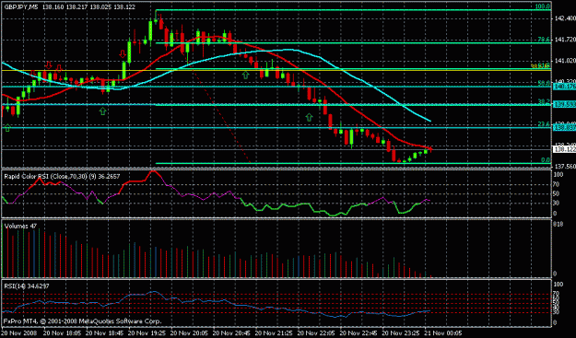Click the 20 Nov 19:25 time label
This screenshot has width=576, height=338.
pos(147,332)
